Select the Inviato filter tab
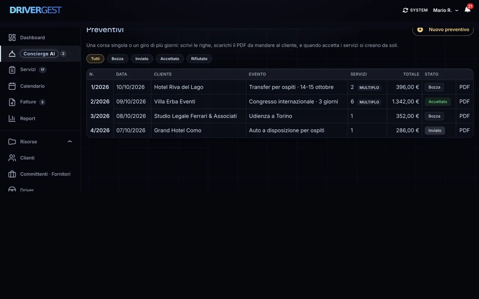This screenshot has width=479, height=299. coord(142,59)
